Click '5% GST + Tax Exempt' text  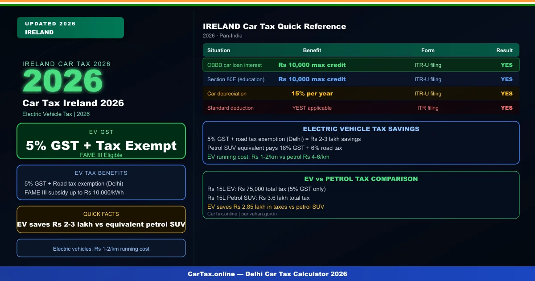[101, 145]
